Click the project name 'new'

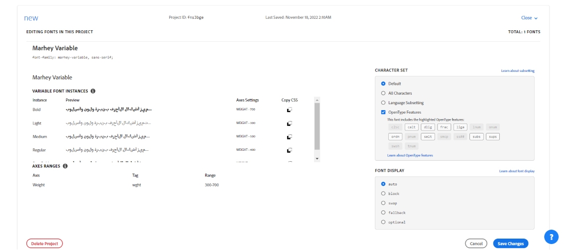click(31, 18)
